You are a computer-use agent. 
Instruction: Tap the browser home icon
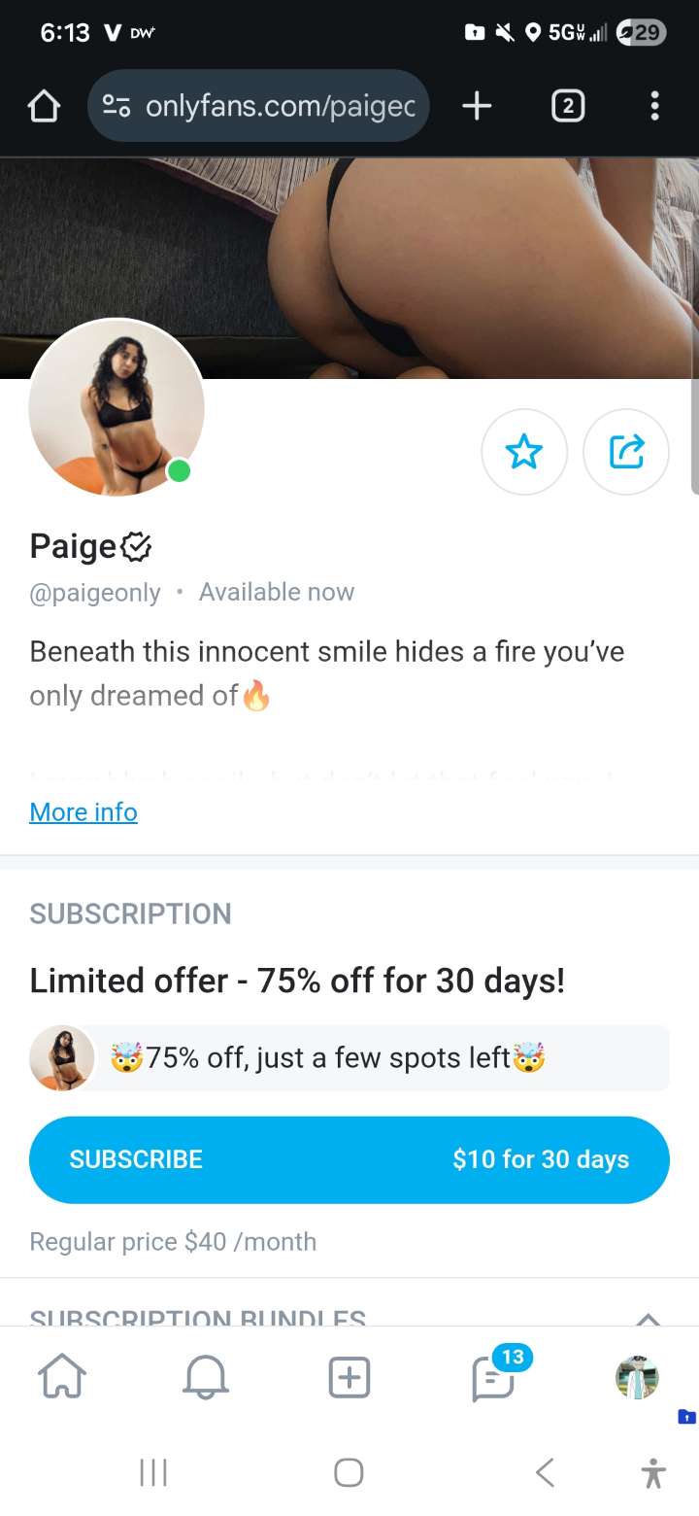[44, 107]
